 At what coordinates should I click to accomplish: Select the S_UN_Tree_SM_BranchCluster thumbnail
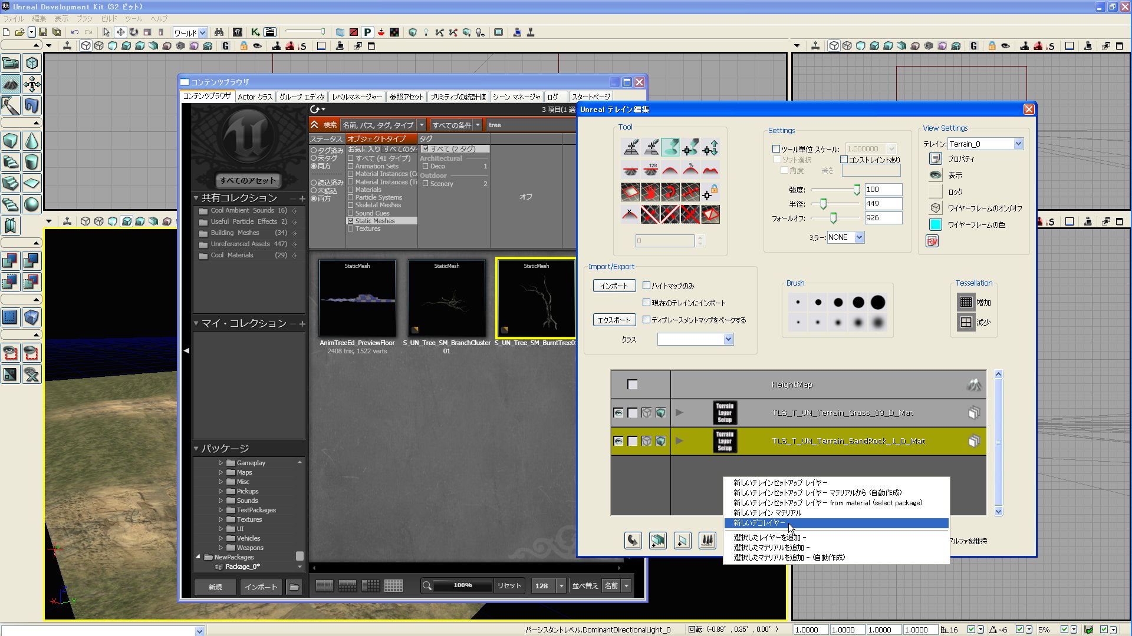[x=446, y=298]
